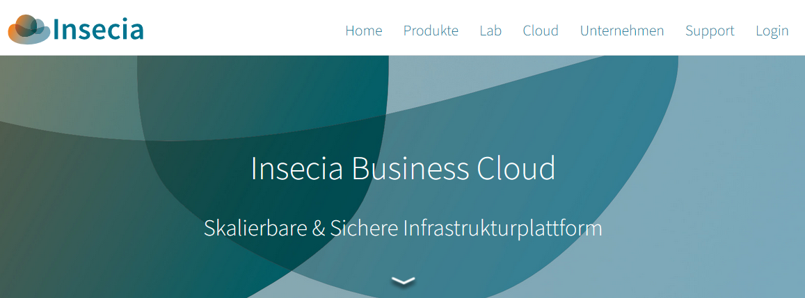Image resolution: width=805 pixels, height=298 pixels.
Task: Select Cloud in the top navigation
Action: point(541,31)
